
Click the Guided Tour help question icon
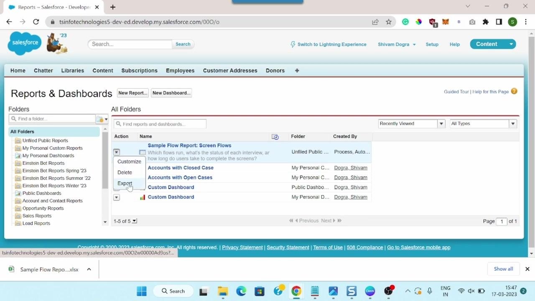pyautogui.click(x=514, y=91)
